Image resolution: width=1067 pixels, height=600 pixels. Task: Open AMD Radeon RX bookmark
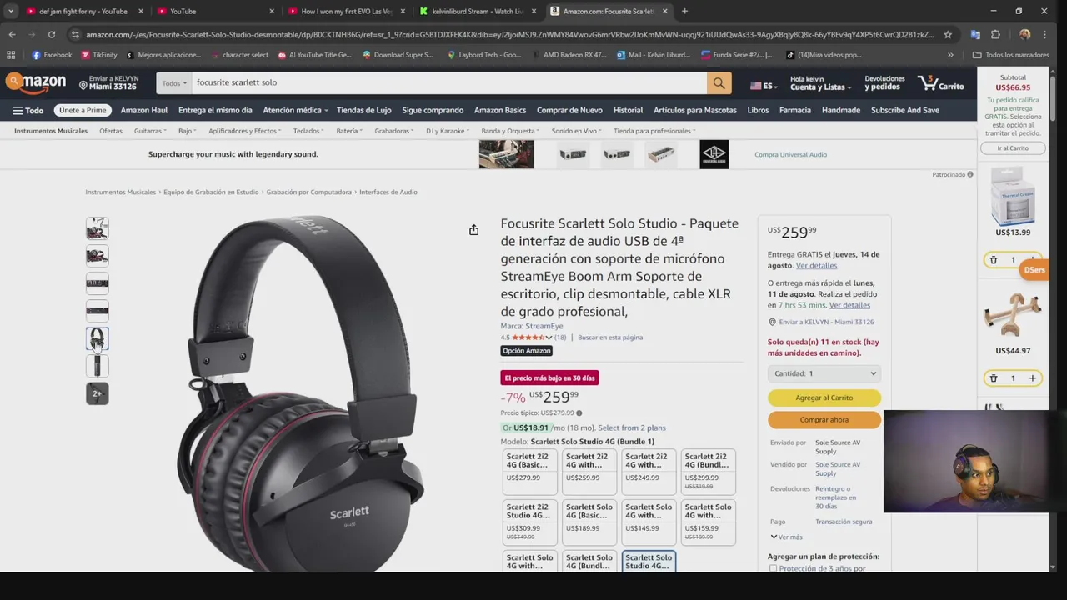[568, 55]
